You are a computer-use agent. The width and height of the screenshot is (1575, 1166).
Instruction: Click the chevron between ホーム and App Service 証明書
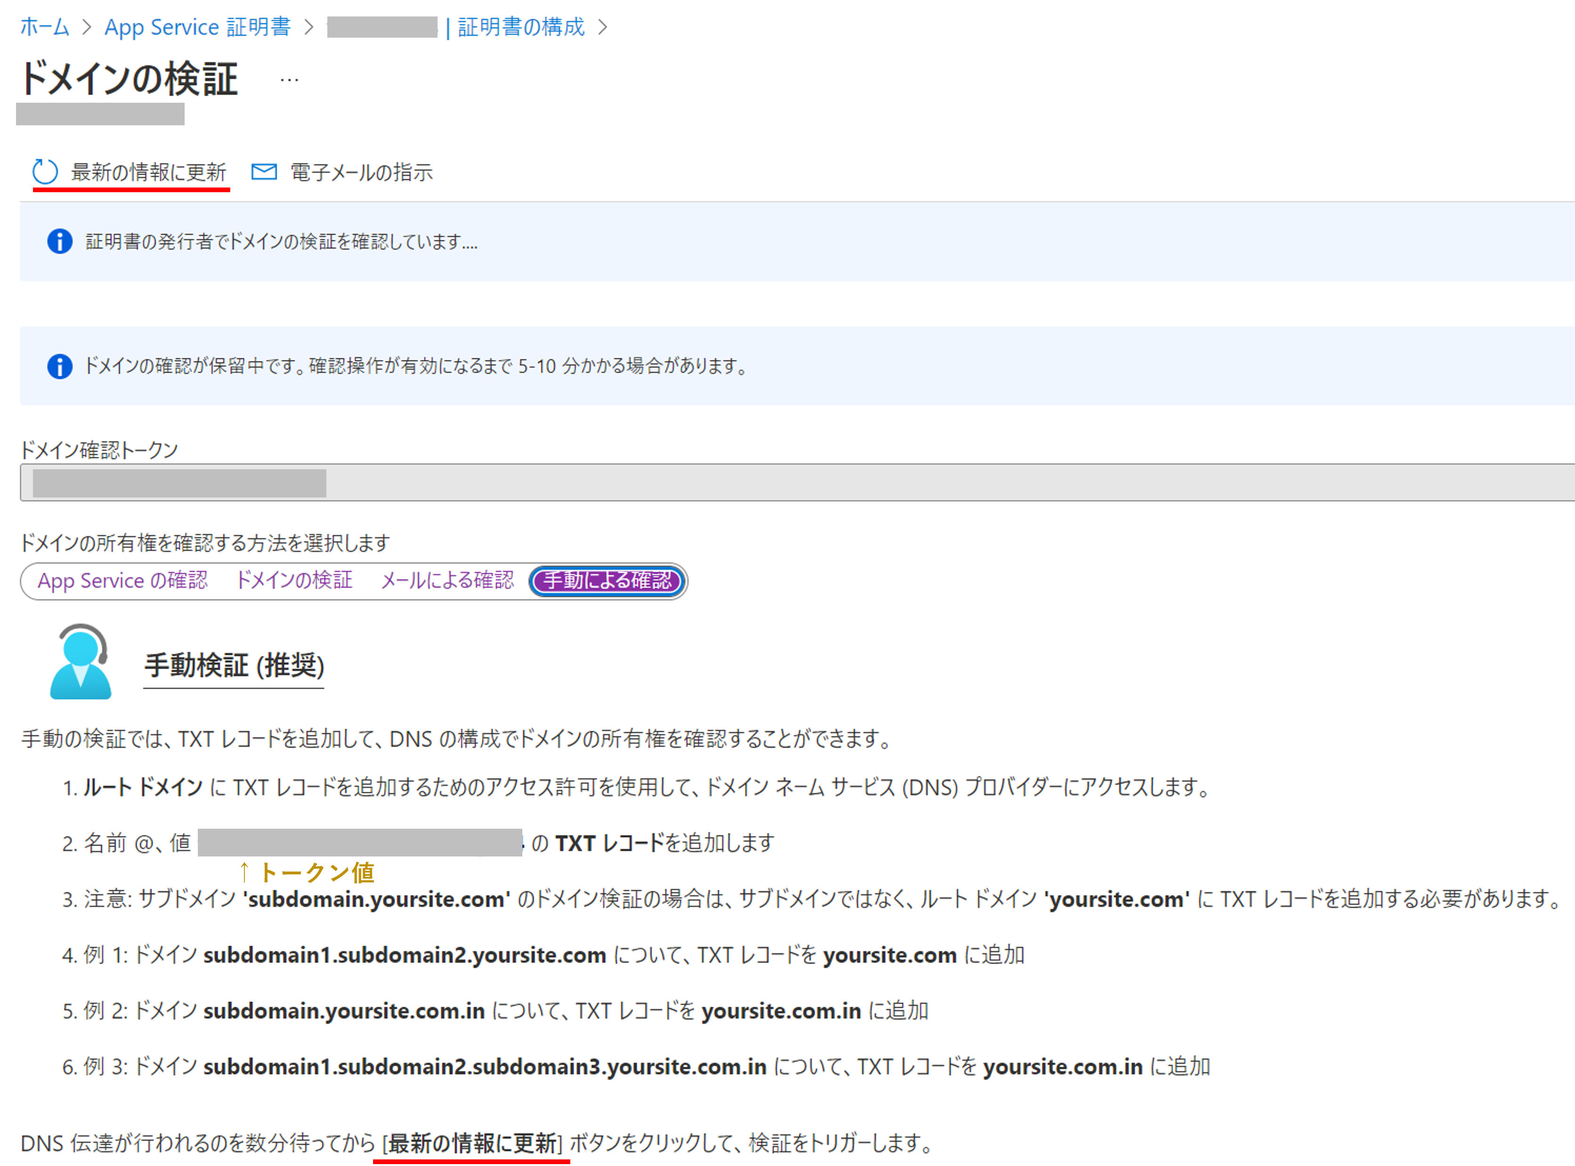coord(88,27)
